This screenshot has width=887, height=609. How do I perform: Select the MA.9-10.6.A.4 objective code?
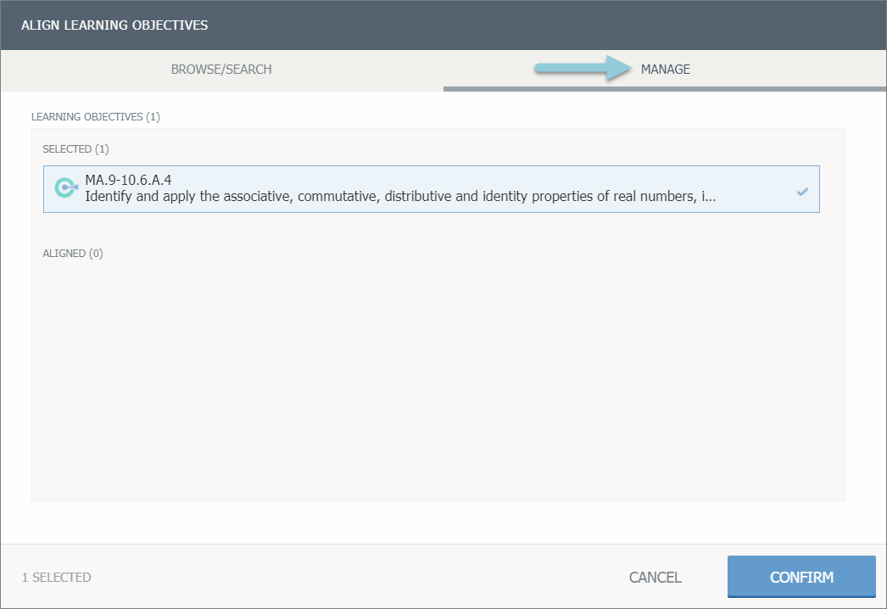[x=129, y=181]
